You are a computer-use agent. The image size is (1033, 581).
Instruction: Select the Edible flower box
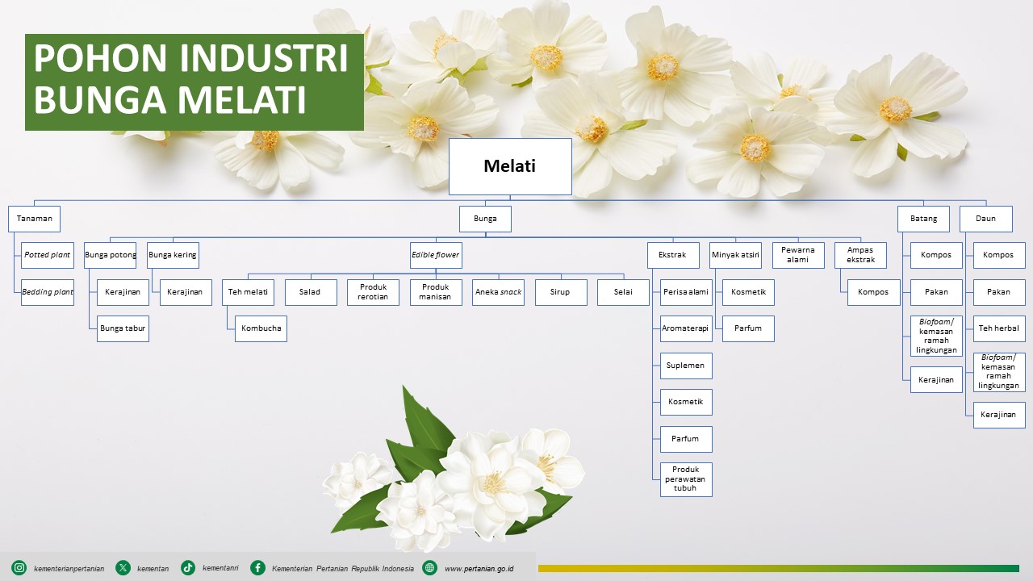[x=435, y=255]
